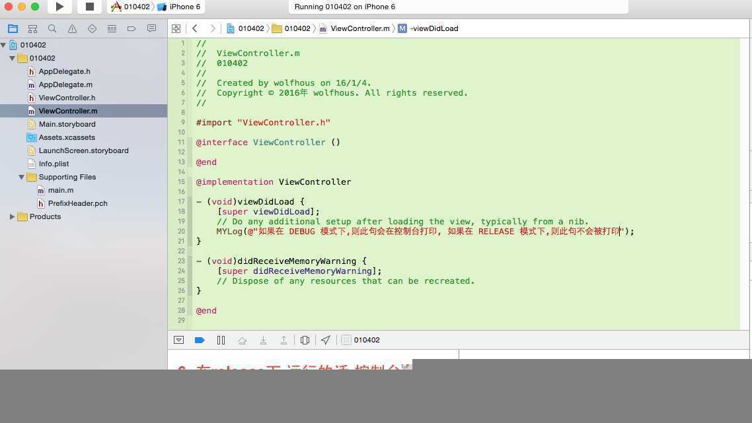Click the #import "ViewController.h" line
Viewport: 752px width, 423px height.
coord(263,123)
